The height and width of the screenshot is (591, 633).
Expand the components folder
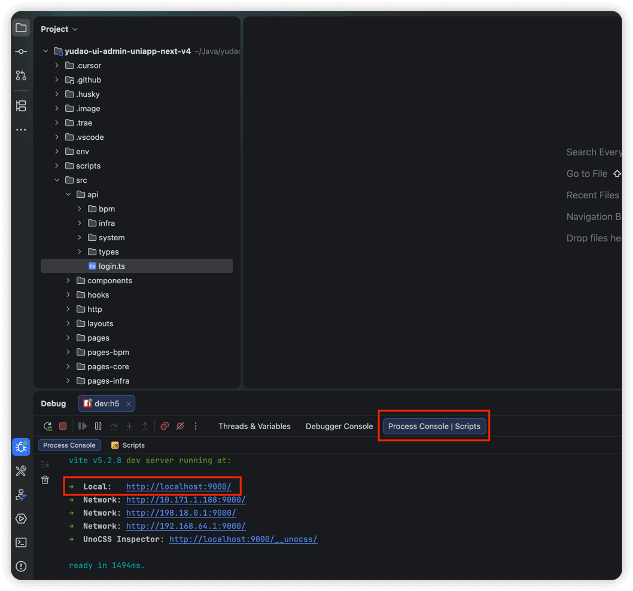68,281
